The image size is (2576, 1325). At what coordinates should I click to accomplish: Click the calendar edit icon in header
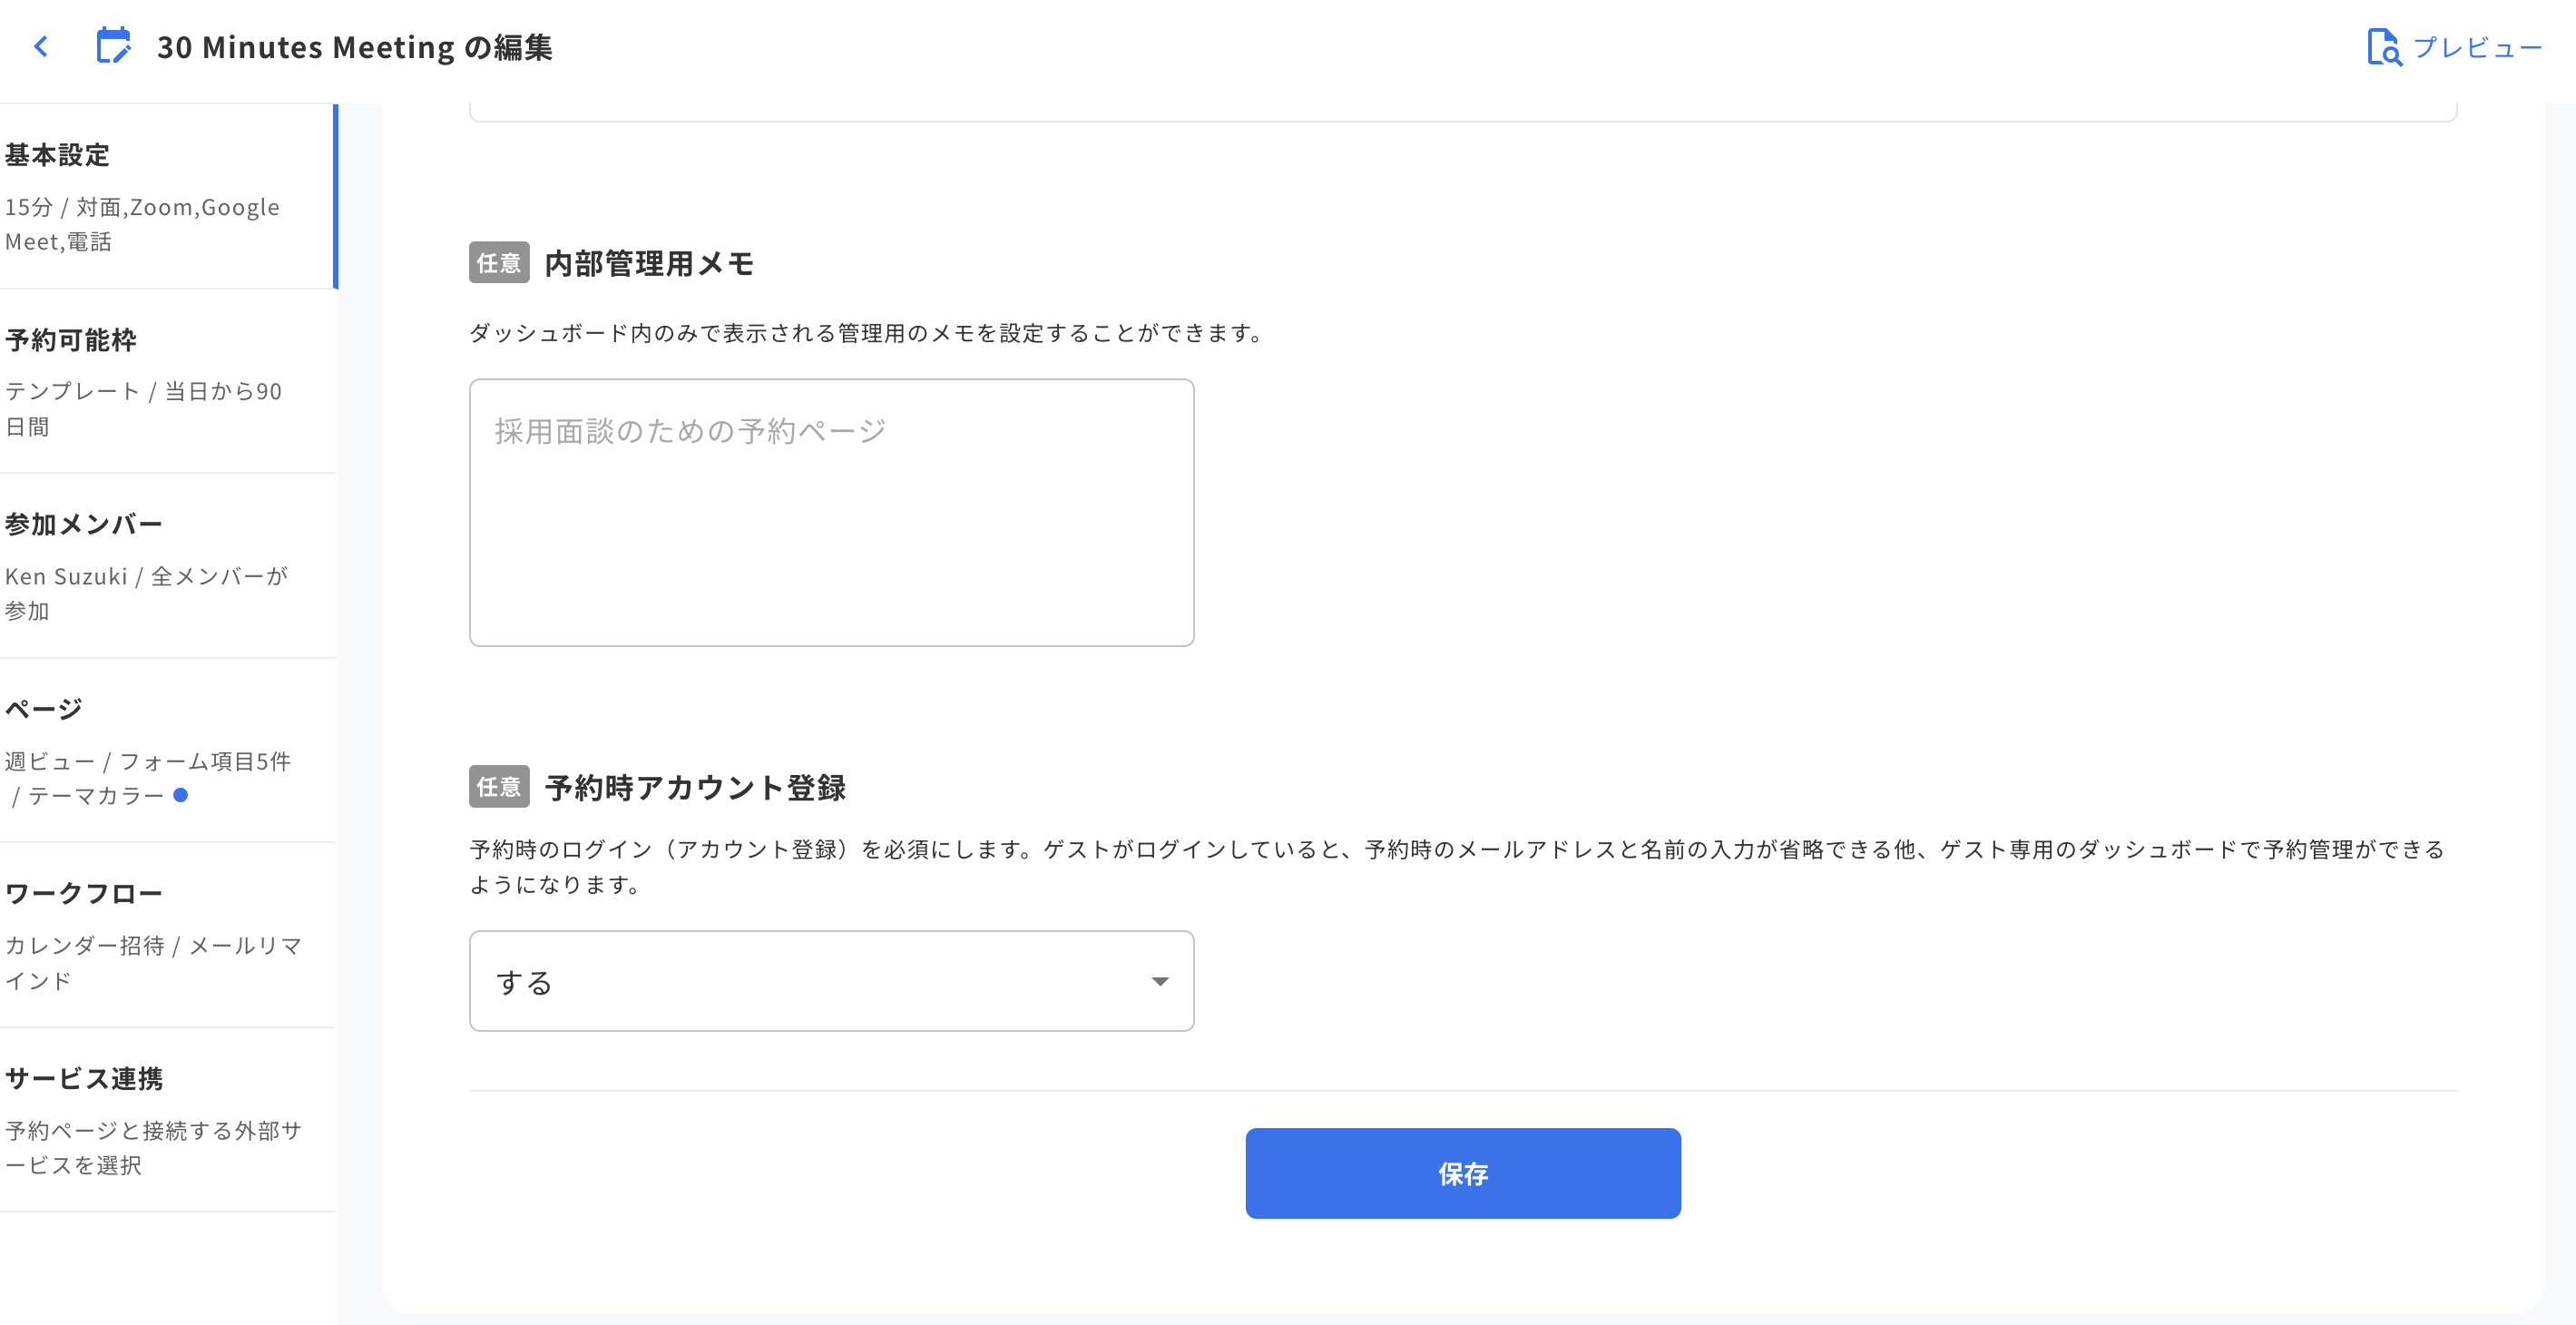click(114, 46)
